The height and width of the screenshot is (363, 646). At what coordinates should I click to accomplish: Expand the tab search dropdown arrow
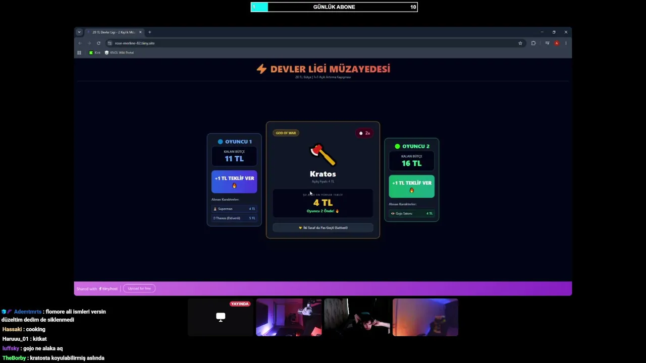pos(79,32)
